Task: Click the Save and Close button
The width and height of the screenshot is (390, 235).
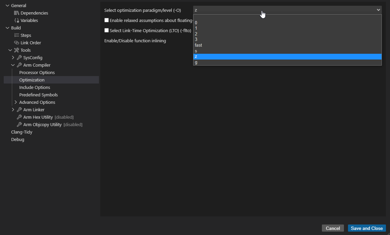Action: tap(367, 228)
